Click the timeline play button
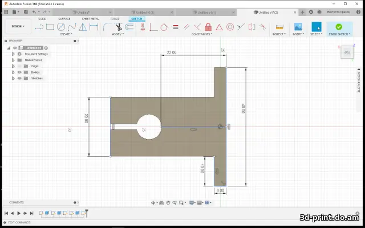Image resolution: width=365 pixels, height=228 pixels. pyautogui.click(x=19, y=213)
